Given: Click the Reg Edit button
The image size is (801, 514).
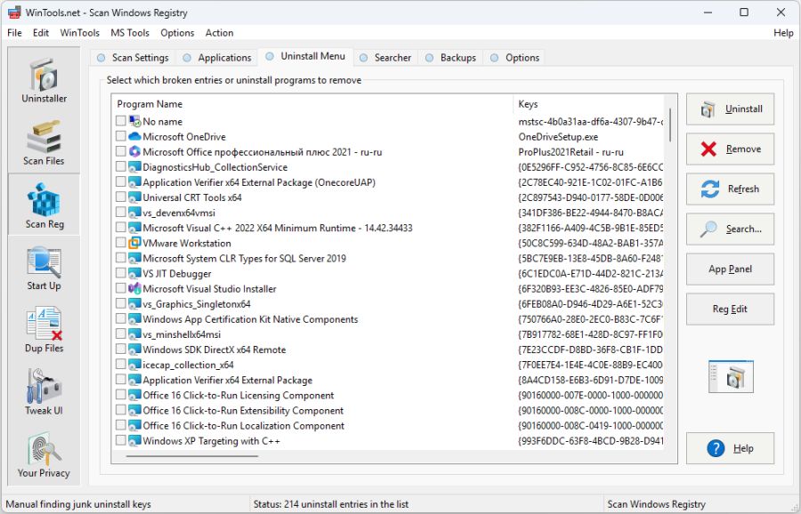Looking at the screenshot, I should tap(730, 309).
